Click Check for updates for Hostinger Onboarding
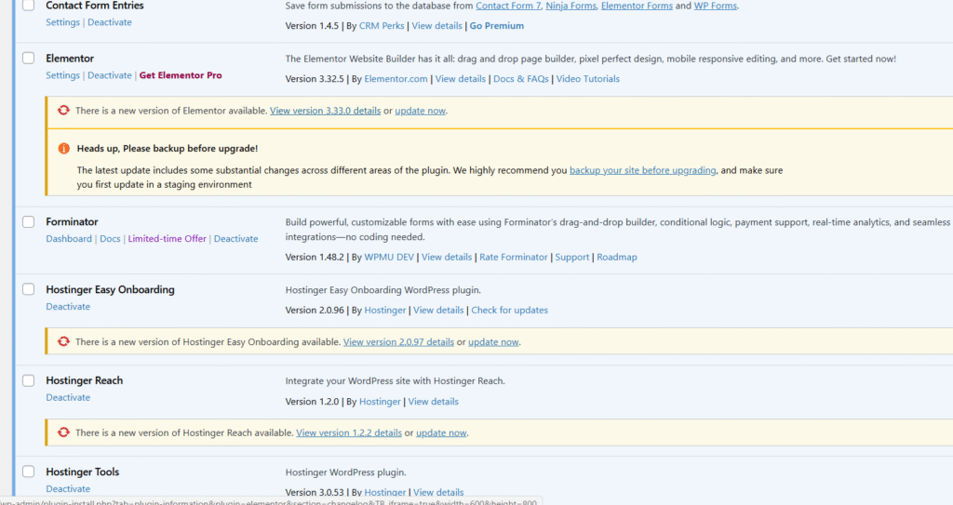This screenshot has width=953, height=505. coord(509,311)
